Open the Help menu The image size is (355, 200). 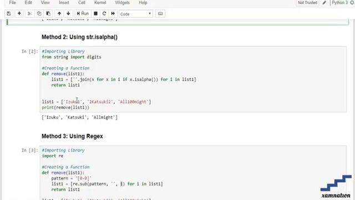pyautogui.click(x=143, y=3)
